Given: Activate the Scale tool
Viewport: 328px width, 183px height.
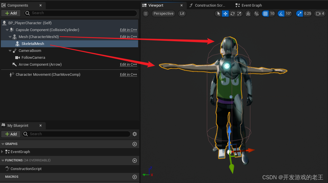Looking at the screenshot, I should (x=239, y=14).
